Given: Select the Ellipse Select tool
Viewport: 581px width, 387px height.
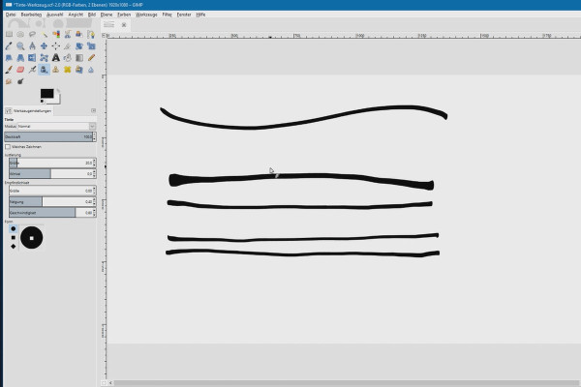Looking at the screenshot, I should tap(20, 35).
